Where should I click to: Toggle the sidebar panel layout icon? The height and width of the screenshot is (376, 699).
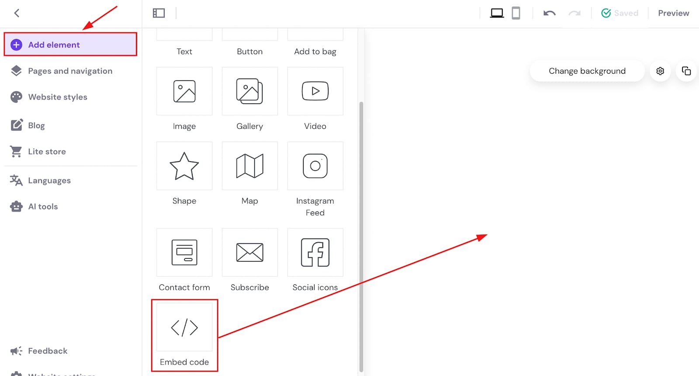(x=159, y=13)
